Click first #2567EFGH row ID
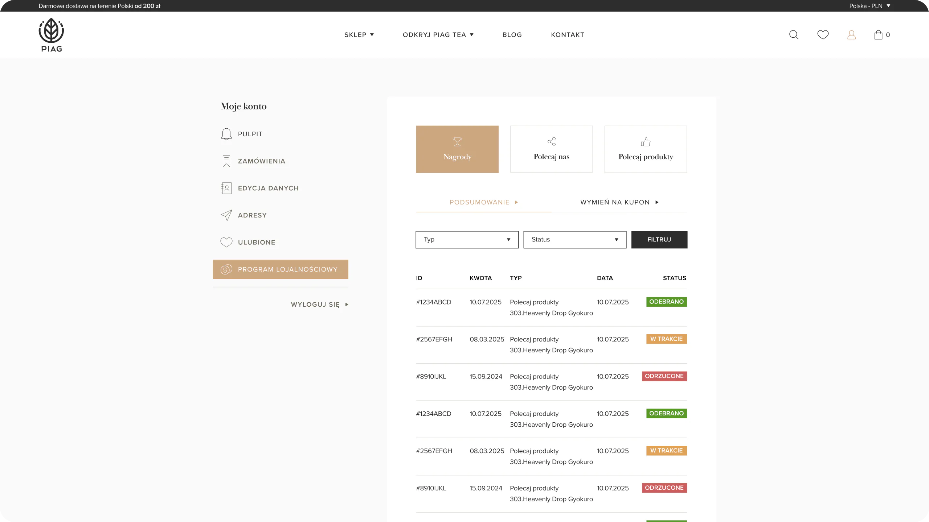 pyautogui.click(x=434, y=339)
